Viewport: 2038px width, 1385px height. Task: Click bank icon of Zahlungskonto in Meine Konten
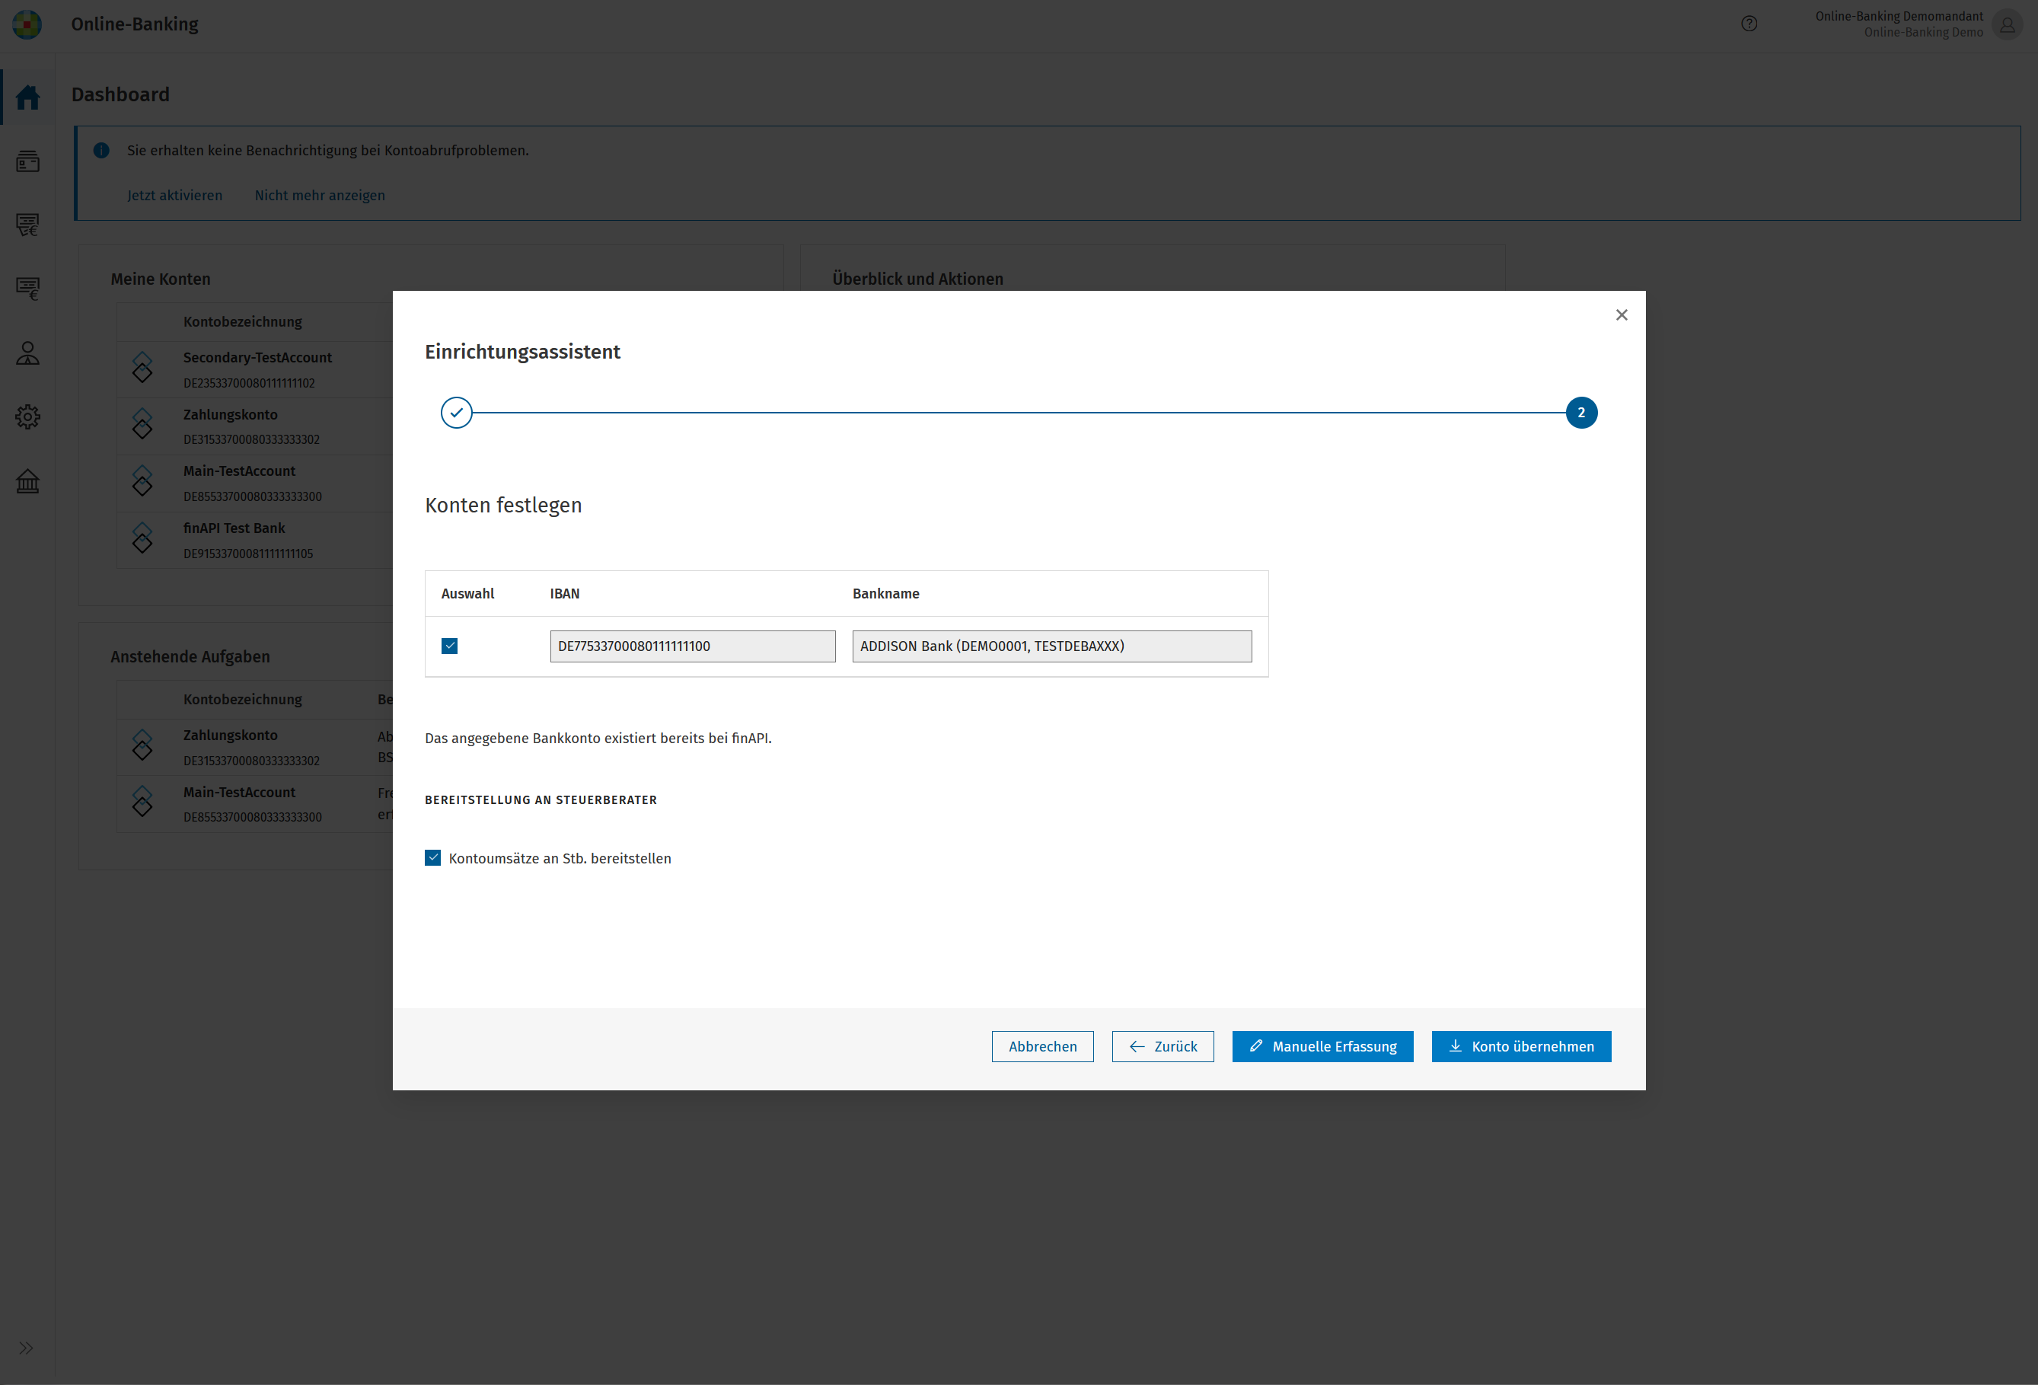pyautogui.click(x=142, y=425)
